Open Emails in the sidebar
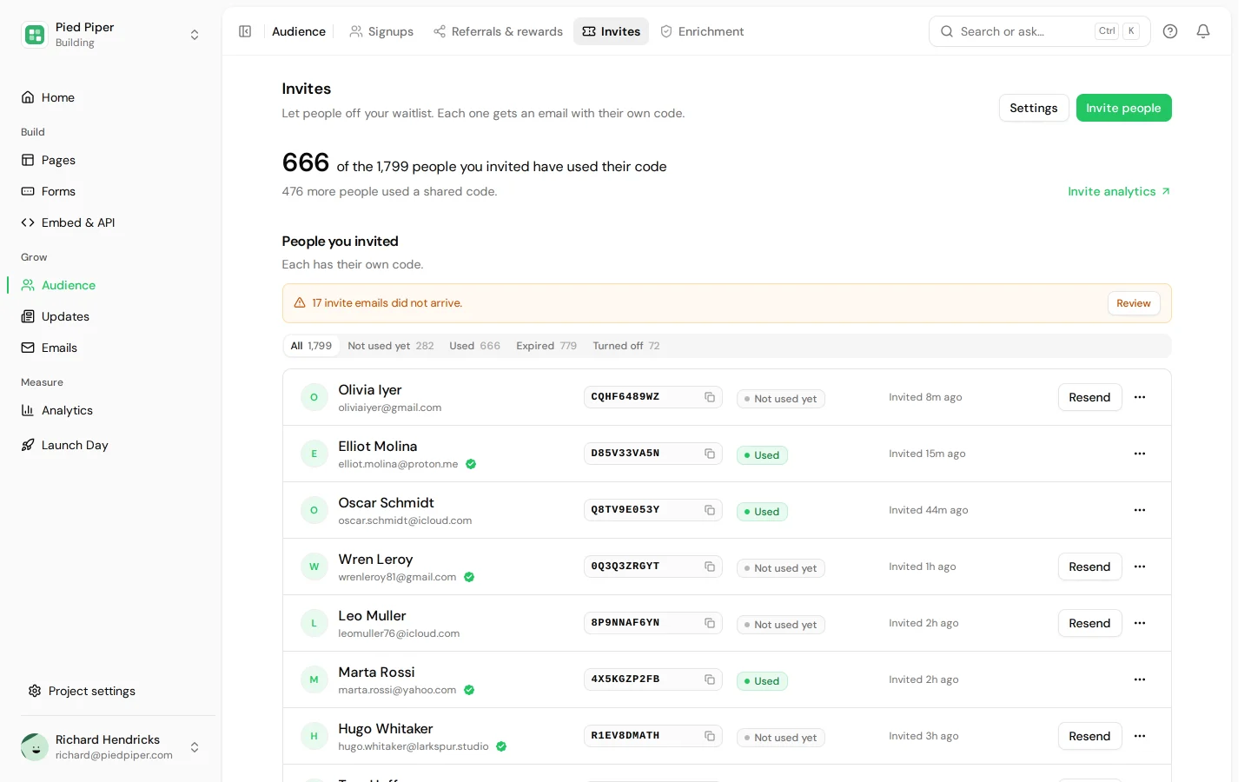This screenshot has height=782, width=1251. pos(110,348)
